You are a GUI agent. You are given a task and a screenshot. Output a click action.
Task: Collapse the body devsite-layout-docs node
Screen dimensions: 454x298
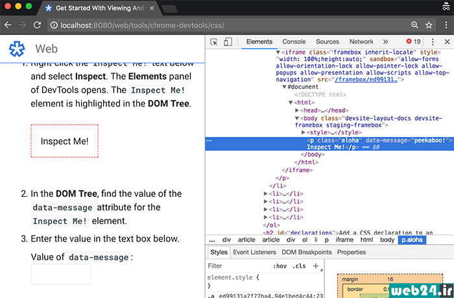[297, 118]
